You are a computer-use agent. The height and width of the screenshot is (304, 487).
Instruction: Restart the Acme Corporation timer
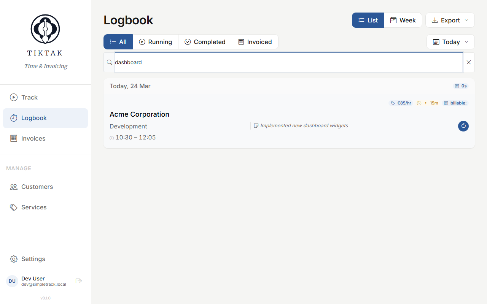tap(463, 126)
